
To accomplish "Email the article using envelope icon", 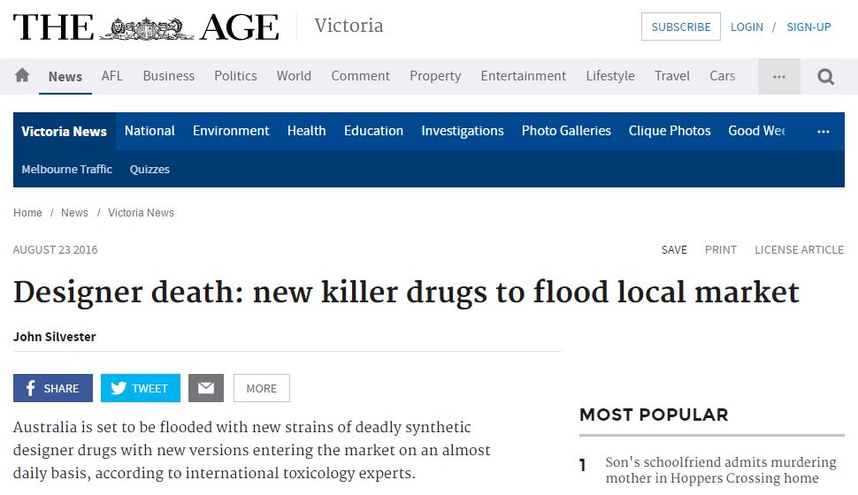I will [206, 388].
